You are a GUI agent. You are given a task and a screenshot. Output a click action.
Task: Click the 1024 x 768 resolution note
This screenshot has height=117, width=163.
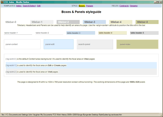click(81, 82)
